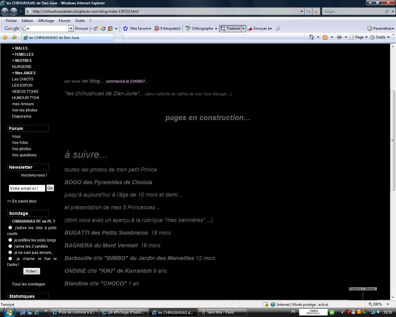
Task: Select radio "je ne sais pas encore"
Action: 10,252
